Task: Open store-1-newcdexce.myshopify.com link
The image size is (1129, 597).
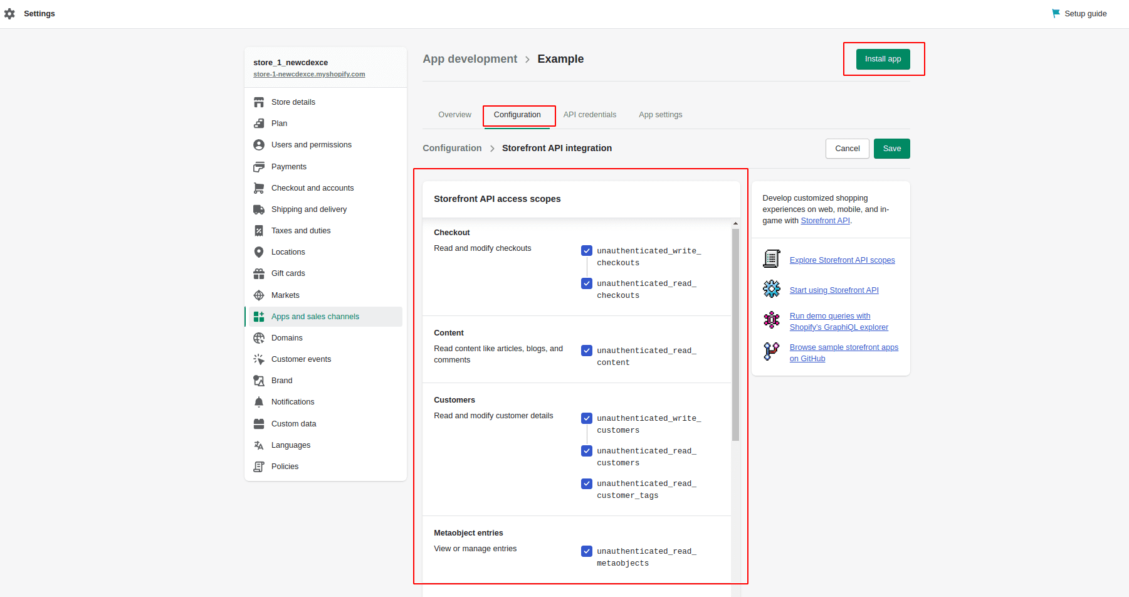Action: 309,74
